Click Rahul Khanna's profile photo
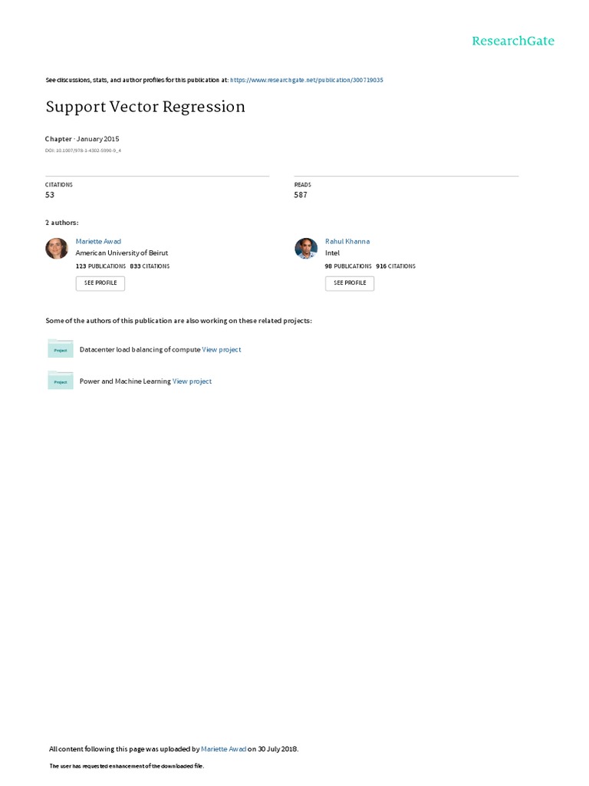 point(306,249)
